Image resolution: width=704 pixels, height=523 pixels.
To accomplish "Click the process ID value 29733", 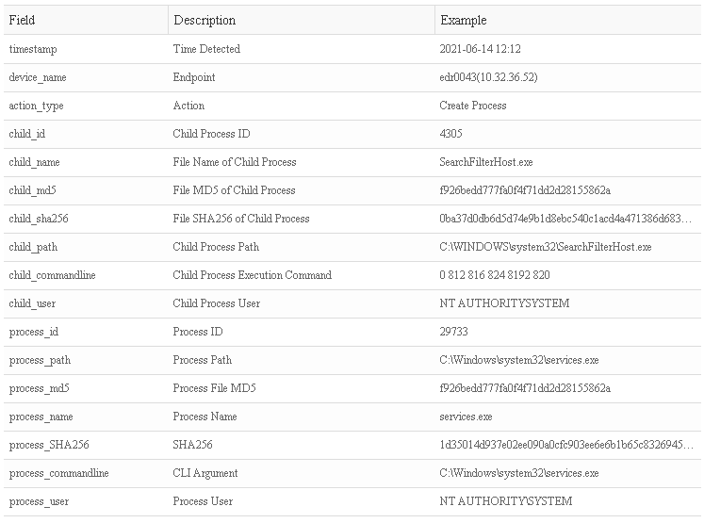I will (x=454, y=332).
